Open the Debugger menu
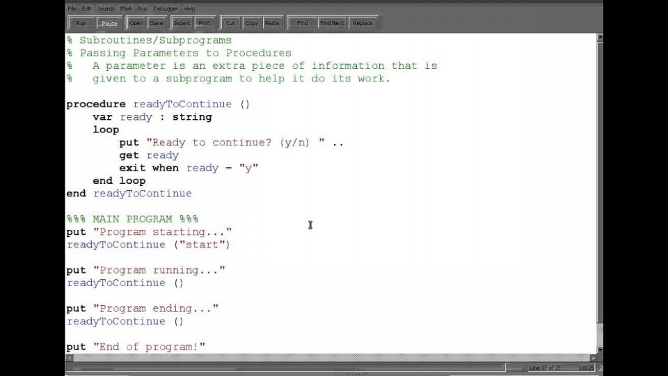The image size is (668, 376). coord(166,8)
